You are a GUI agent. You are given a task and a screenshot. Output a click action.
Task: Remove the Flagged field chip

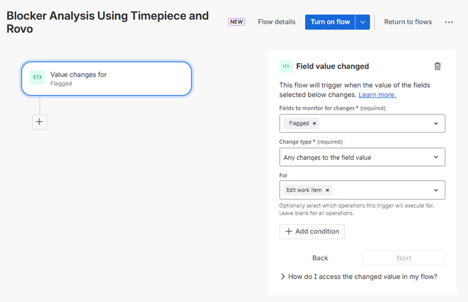315,123
